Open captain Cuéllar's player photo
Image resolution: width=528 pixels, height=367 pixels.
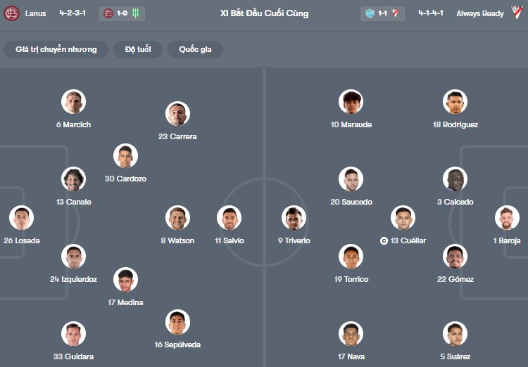[403, 218]
